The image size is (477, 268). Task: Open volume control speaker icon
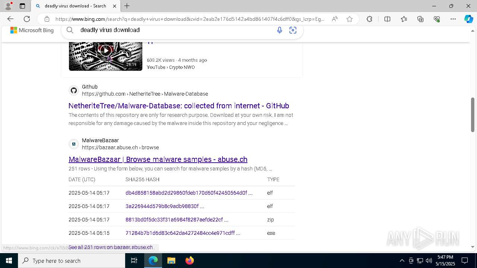tap(429, 261)
